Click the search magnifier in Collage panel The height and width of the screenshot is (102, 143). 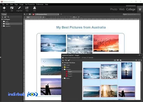[x=8, y=17]
